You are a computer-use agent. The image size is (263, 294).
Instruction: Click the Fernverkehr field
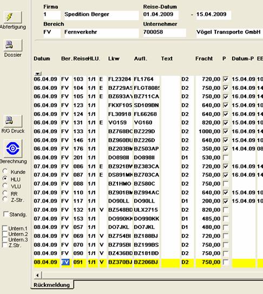[x=101, y=32]
